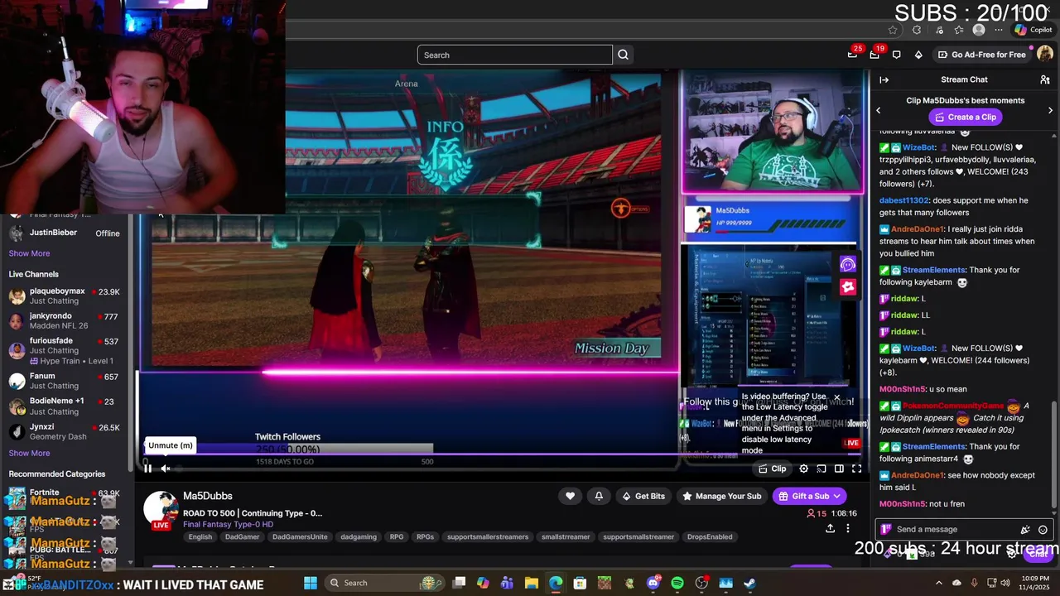Open plaqueboymax live channel
The image size is (1060, 596).
65,296
